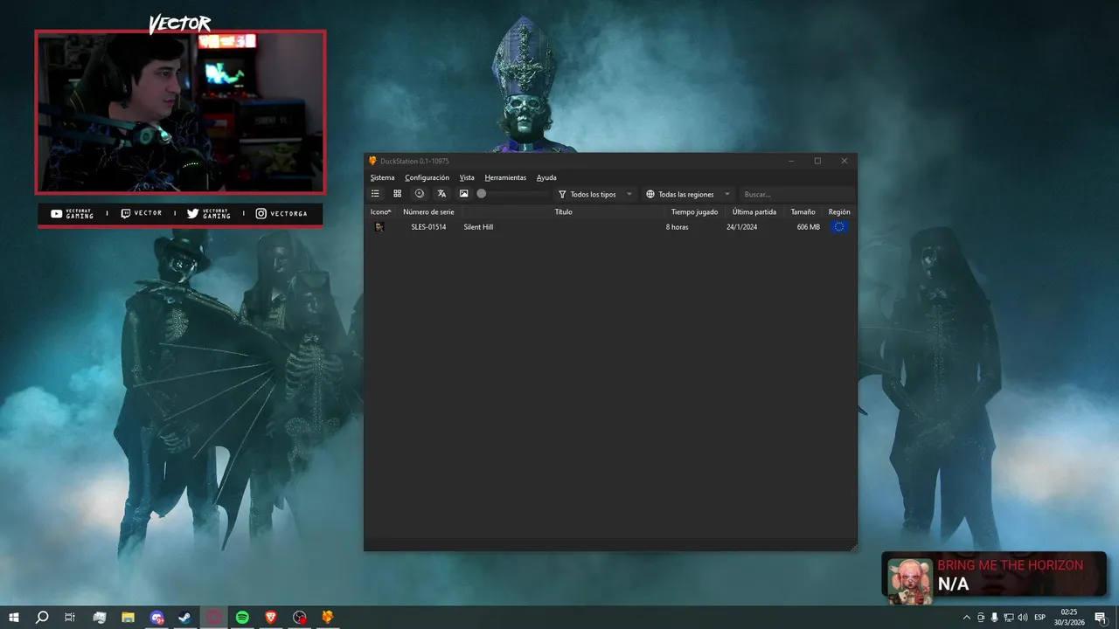
Task: Click the Twitter icon in stream overlay
Action: pyautogui.click(x=193, y=213)
